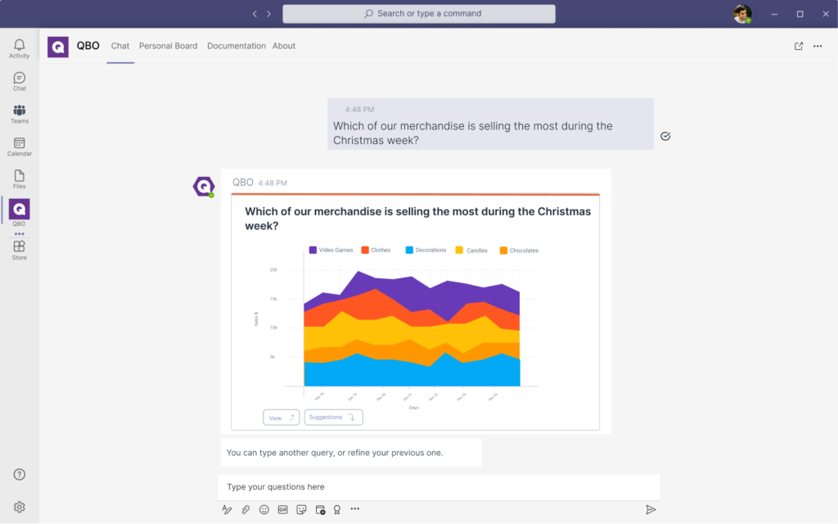This screenshot has height=524, width=838.
Task: Click the send message arrow
Action: point(651,509)
